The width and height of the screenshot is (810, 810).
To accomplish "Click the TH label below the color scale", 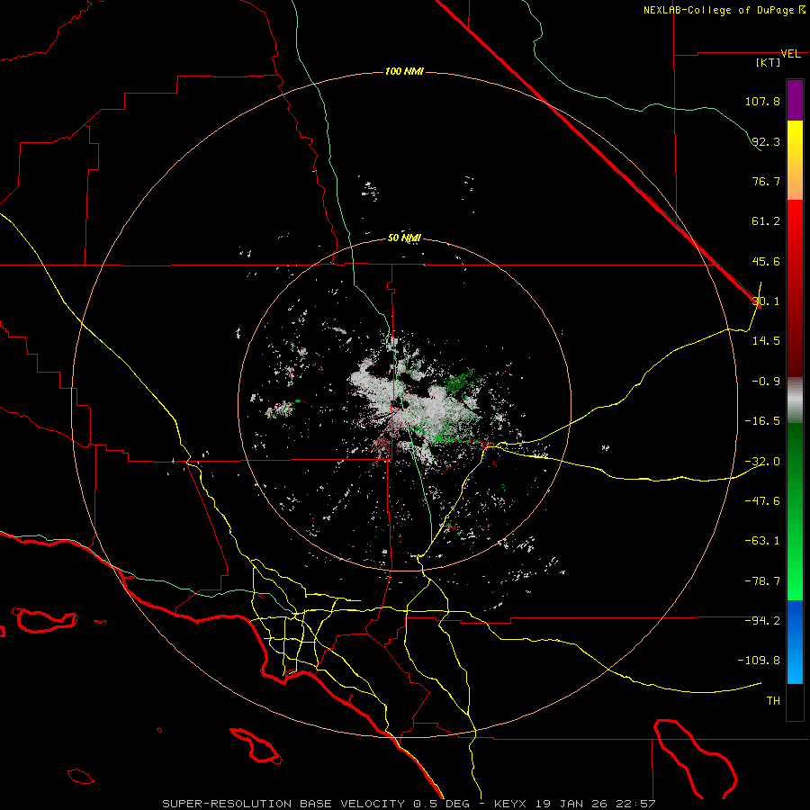I will 773,701.
